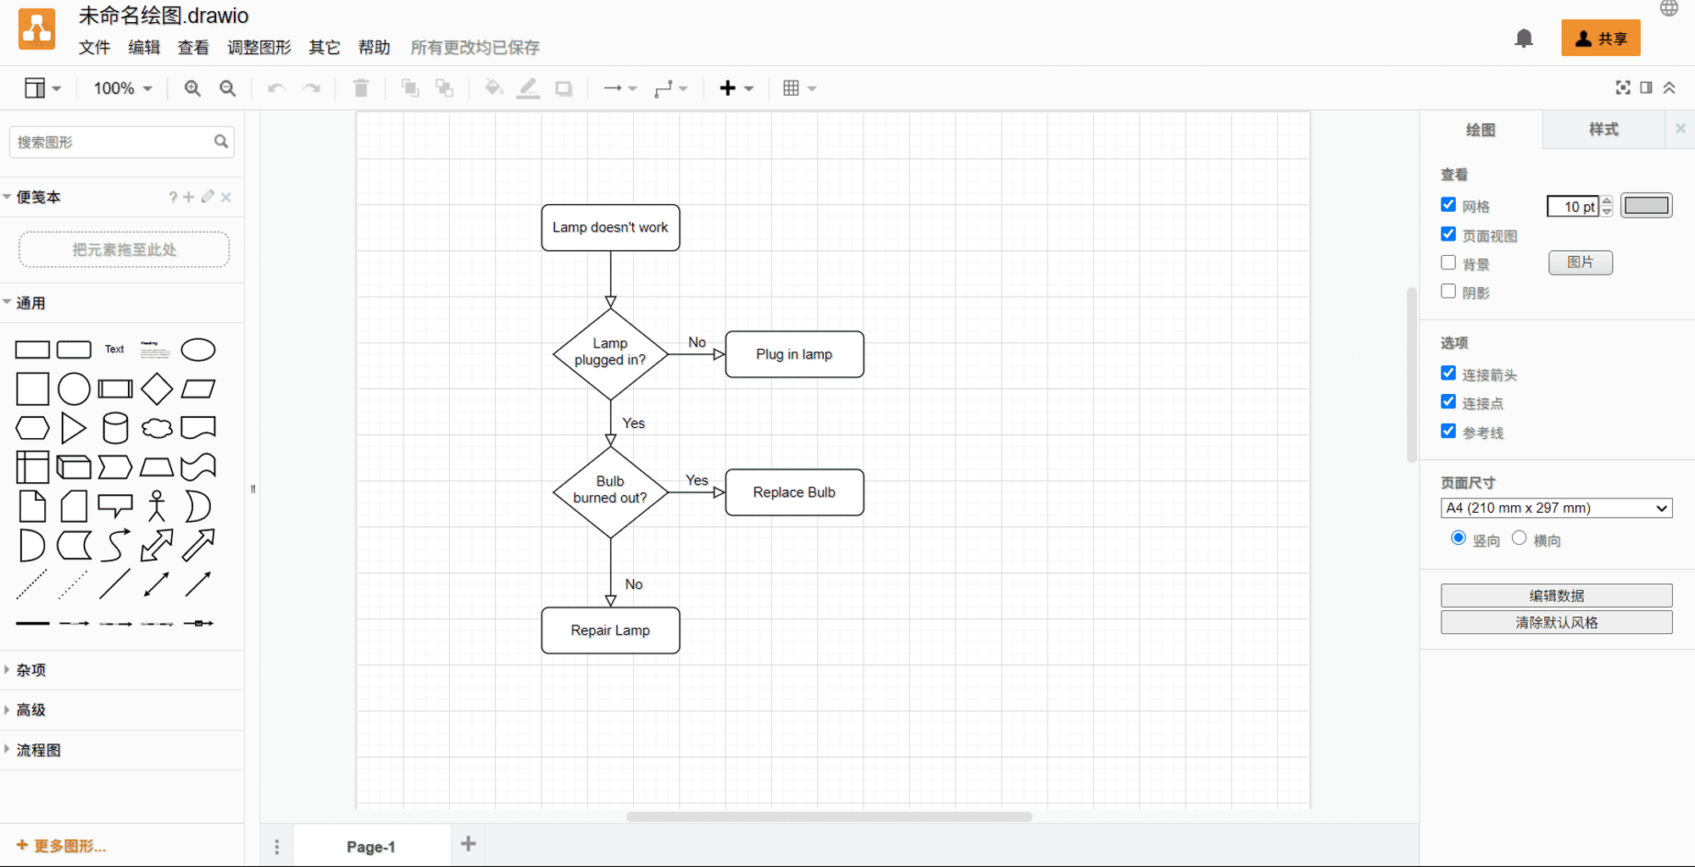The image size is (1695, 867).
Task: Toggle the 连接点 connection points checkbox
Action: coord(1448,402)
